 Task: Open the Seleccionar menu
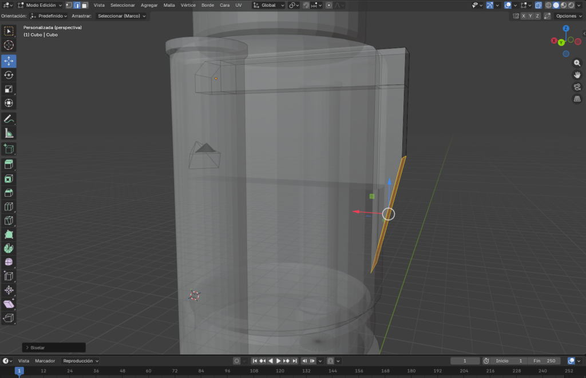click(x=122, y=5)
